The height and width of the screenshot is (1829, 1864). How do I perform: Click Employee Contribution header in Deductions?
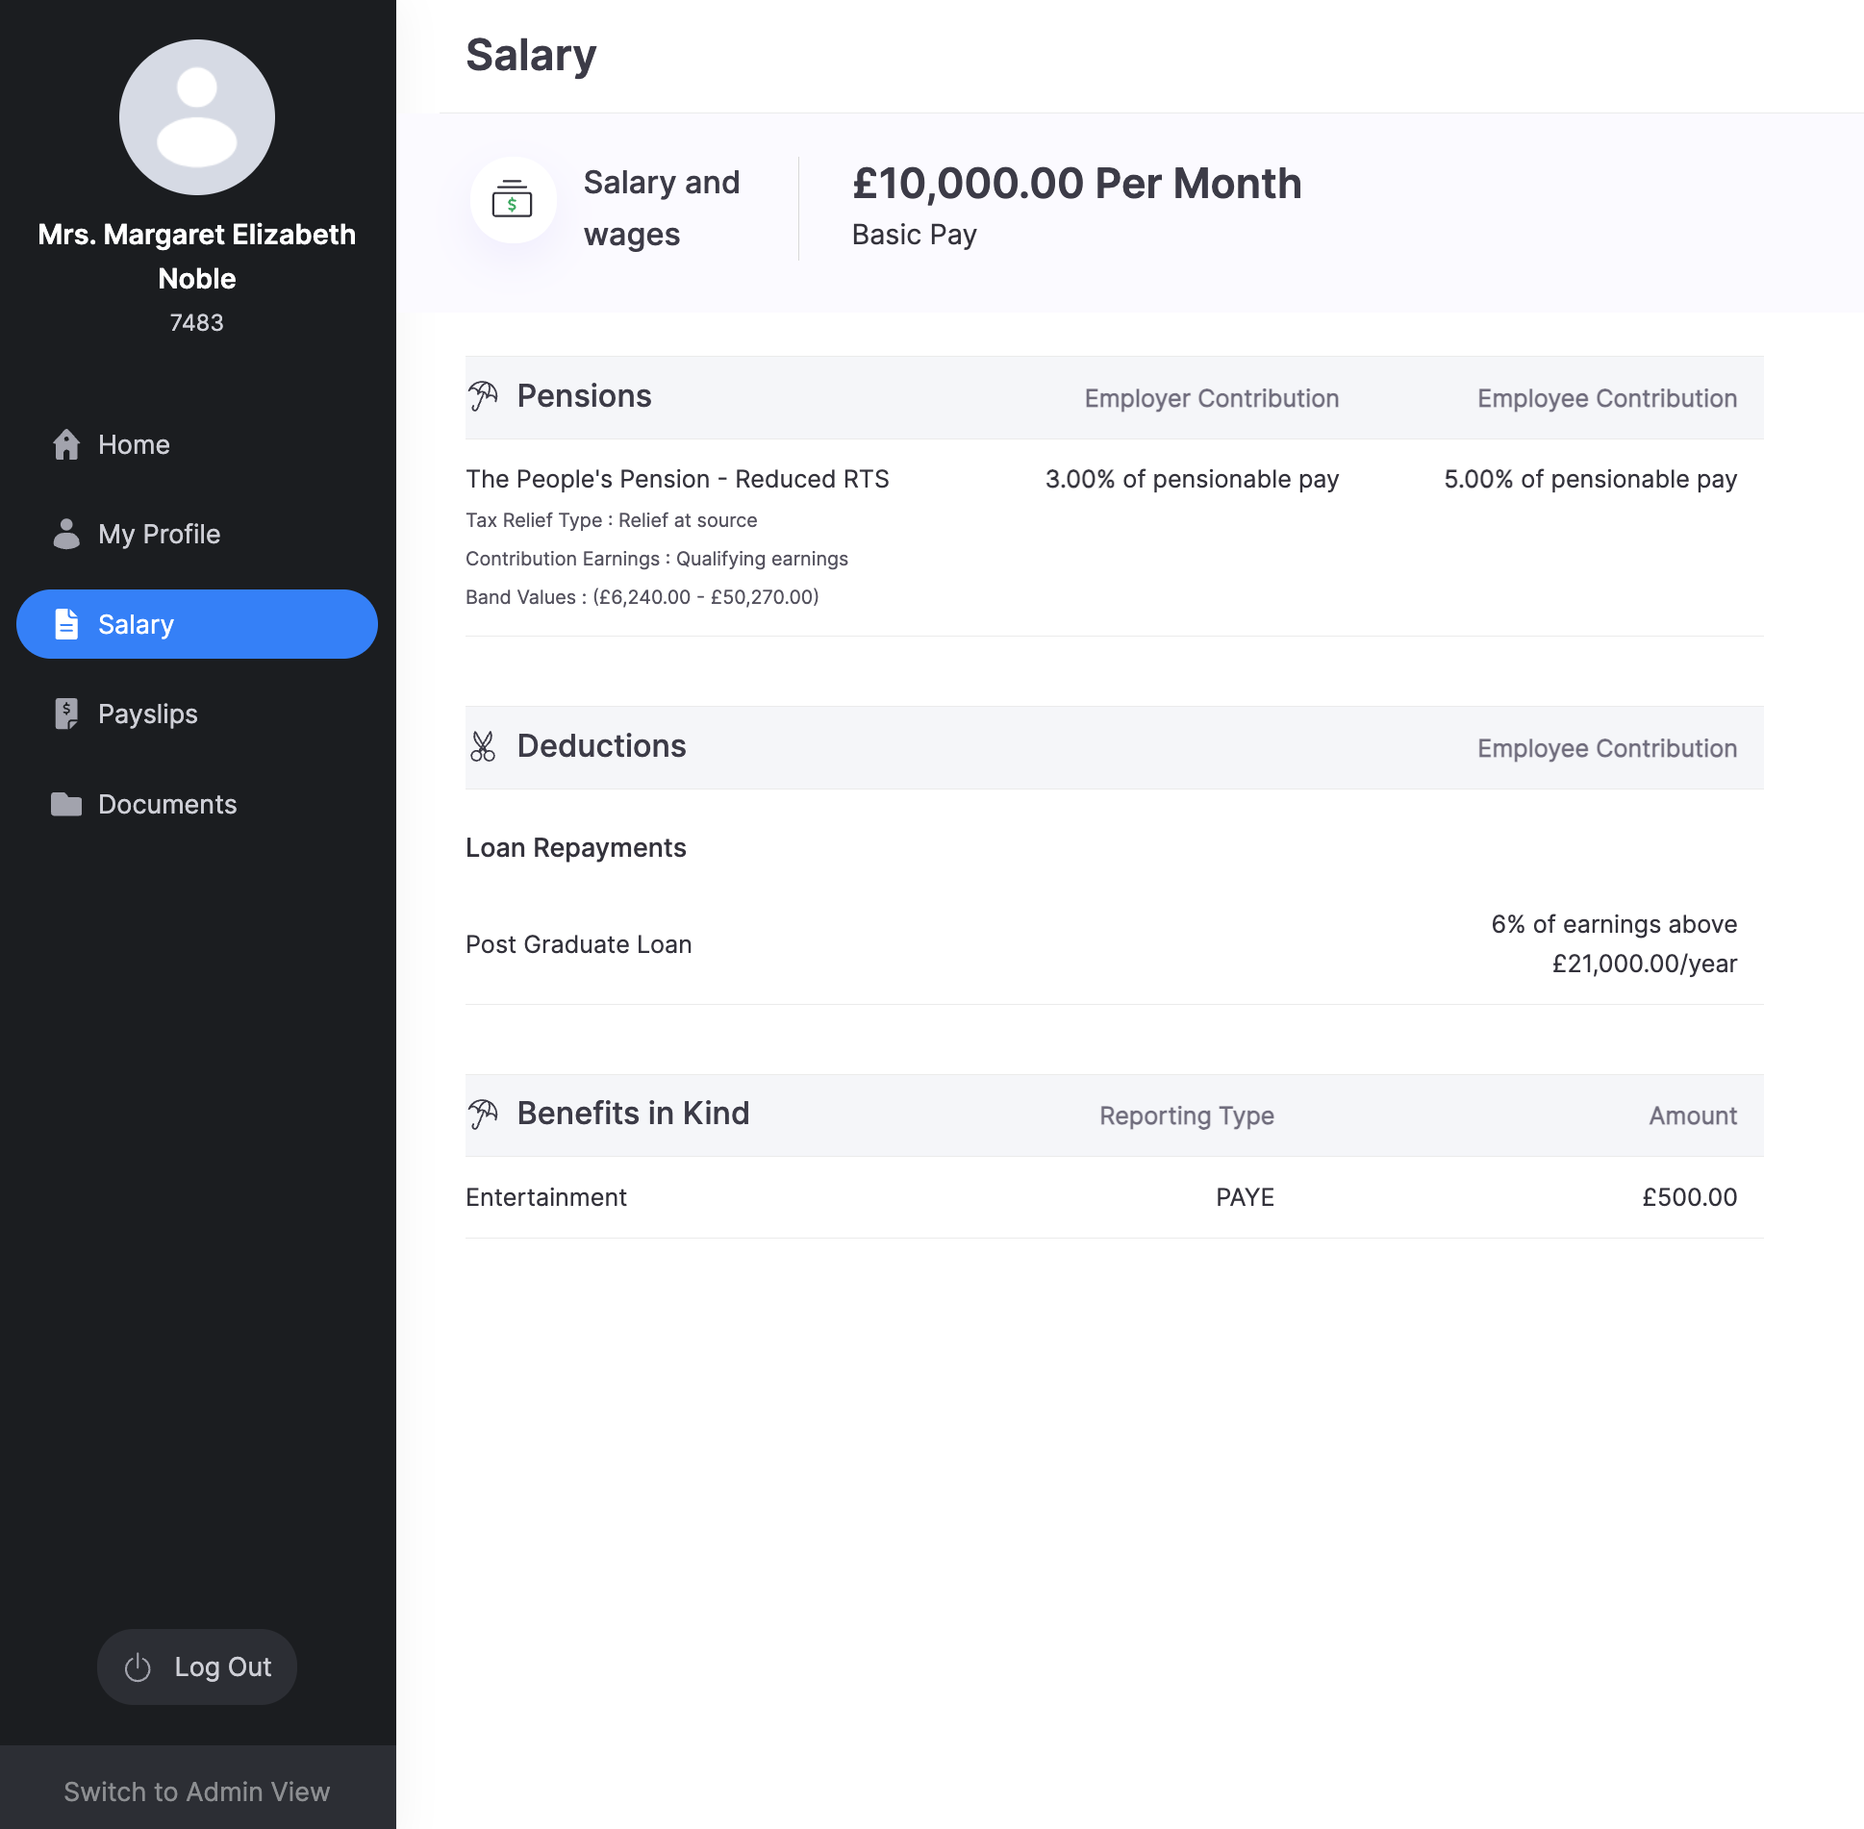(x=1607, y=748)
